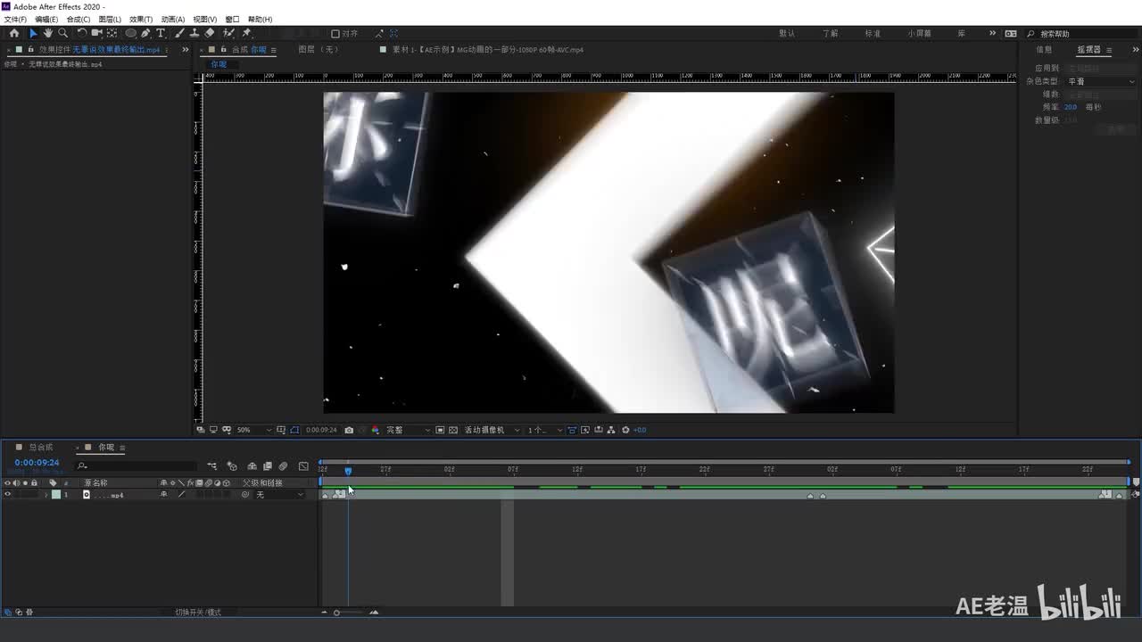The height and width of the screenshot is (642, 1142).
Task: Select the Eraser tool
Action: click(210, 33)
